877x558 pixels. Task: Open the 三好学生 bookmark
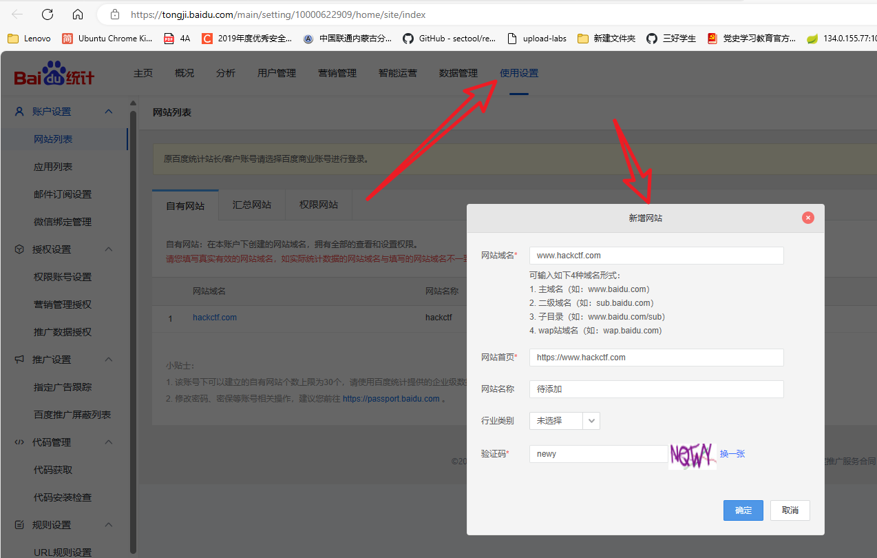pos(671,39)
